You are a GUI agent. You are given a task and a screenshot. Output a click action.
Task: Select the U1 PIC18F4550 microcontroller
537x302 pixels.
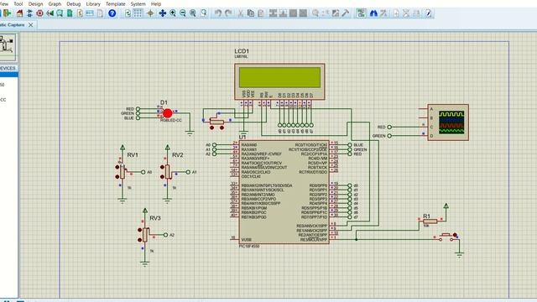point(284,192)
